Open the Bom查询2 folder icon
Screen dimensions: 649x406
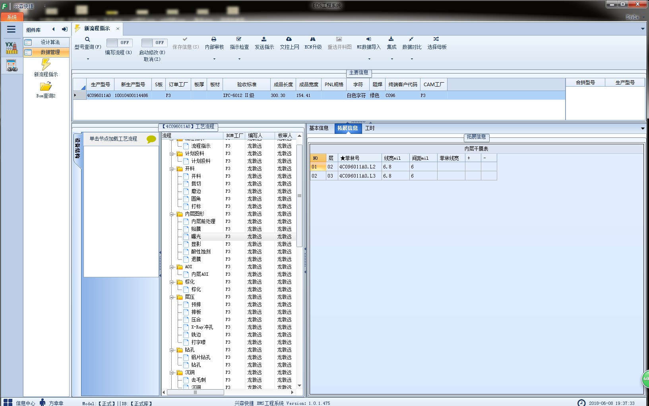point(46,87)
